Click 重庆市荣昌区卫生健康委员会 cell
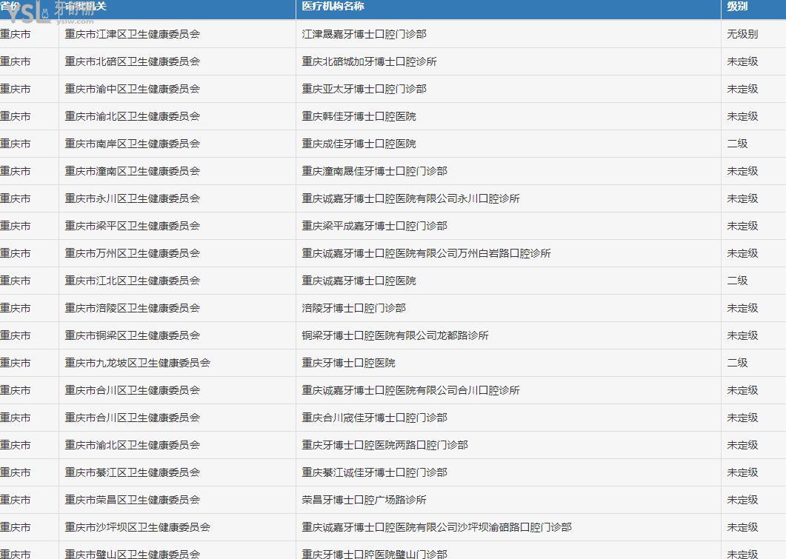The width and height of the screenshot is (786, 559). [133, 500]
